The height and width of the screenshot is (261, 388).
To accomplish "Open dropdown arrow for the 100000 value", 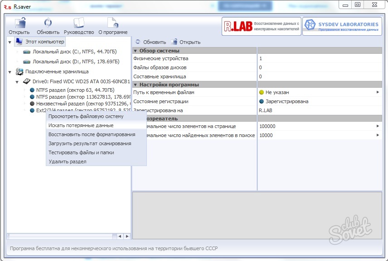I will click(x=378, y=126).
